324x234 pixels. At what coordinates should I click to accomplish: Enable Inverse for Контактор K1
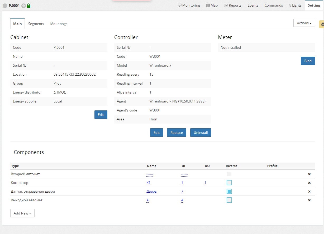[x=229, y=183]
